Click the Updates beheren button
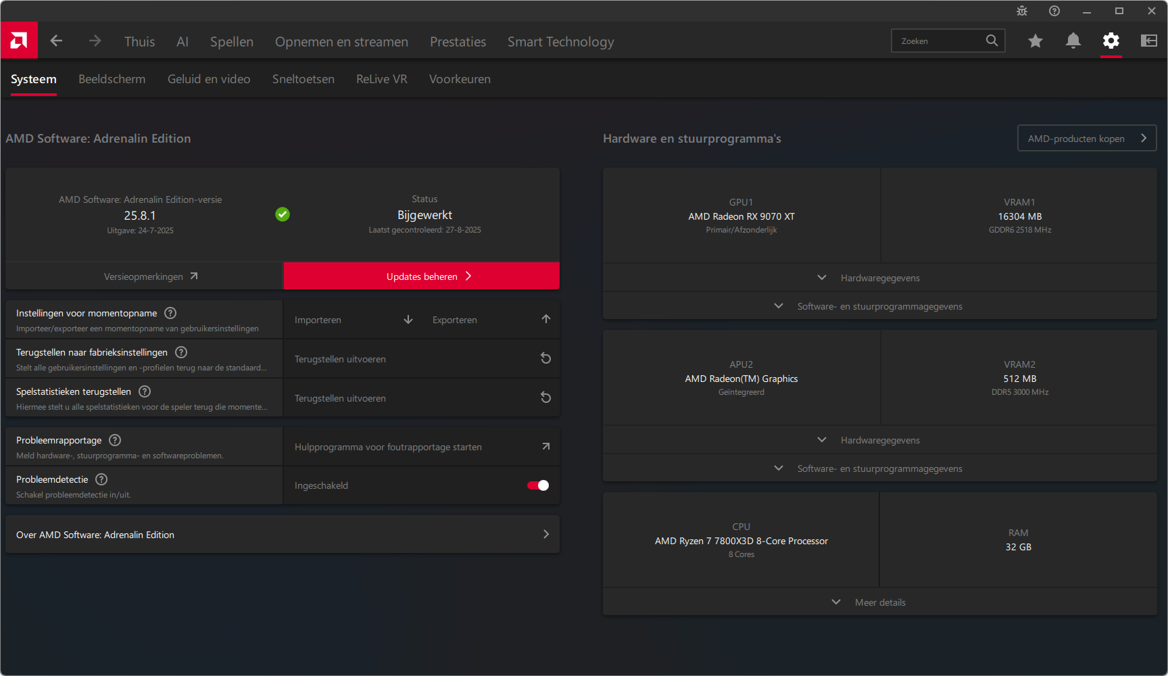This screenshot has height=676, width=1168. 422,276
